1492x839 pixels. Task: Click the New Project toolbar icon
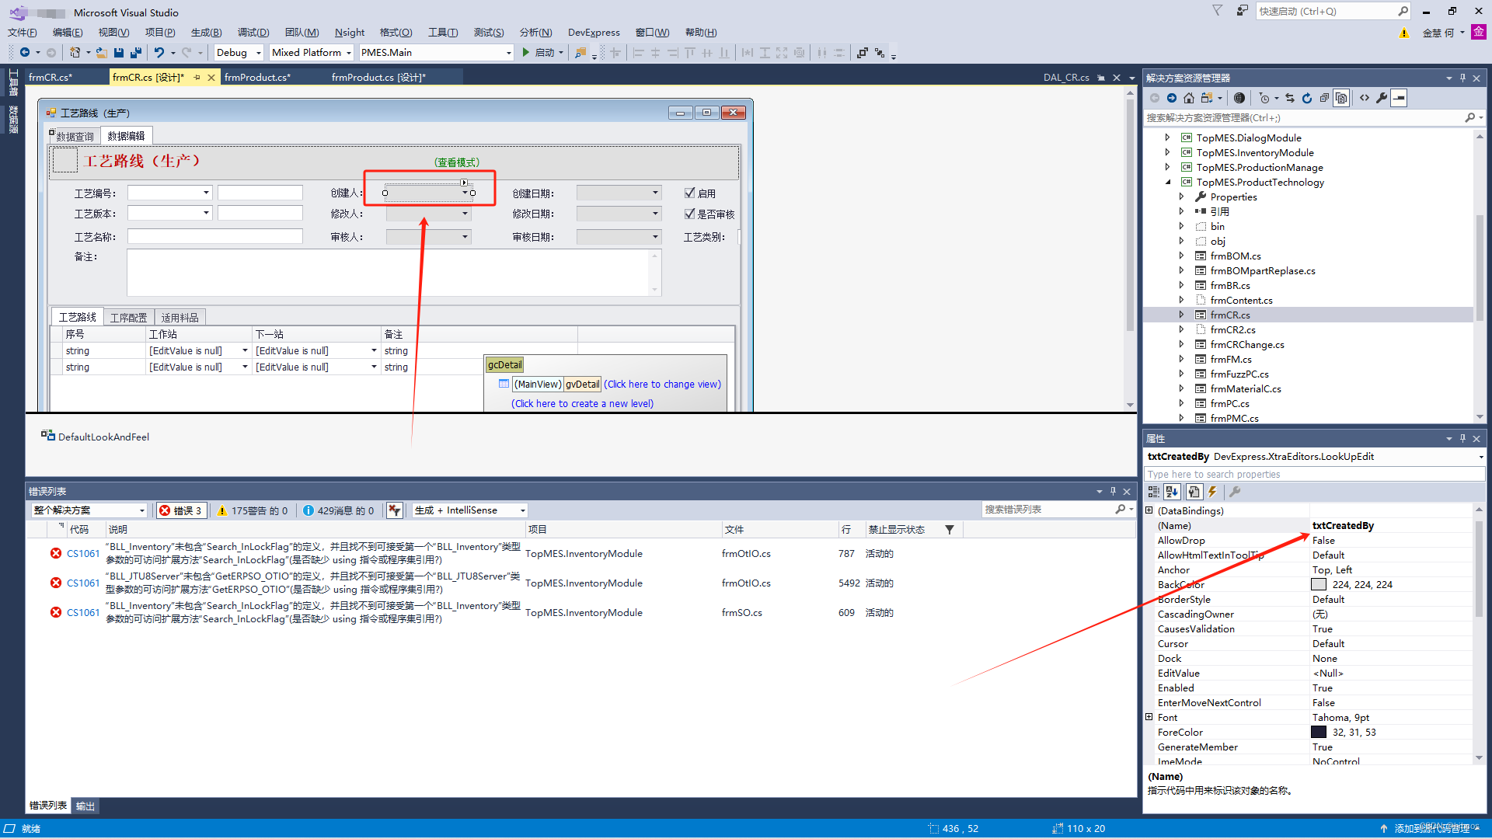click(x=75, y=52)
